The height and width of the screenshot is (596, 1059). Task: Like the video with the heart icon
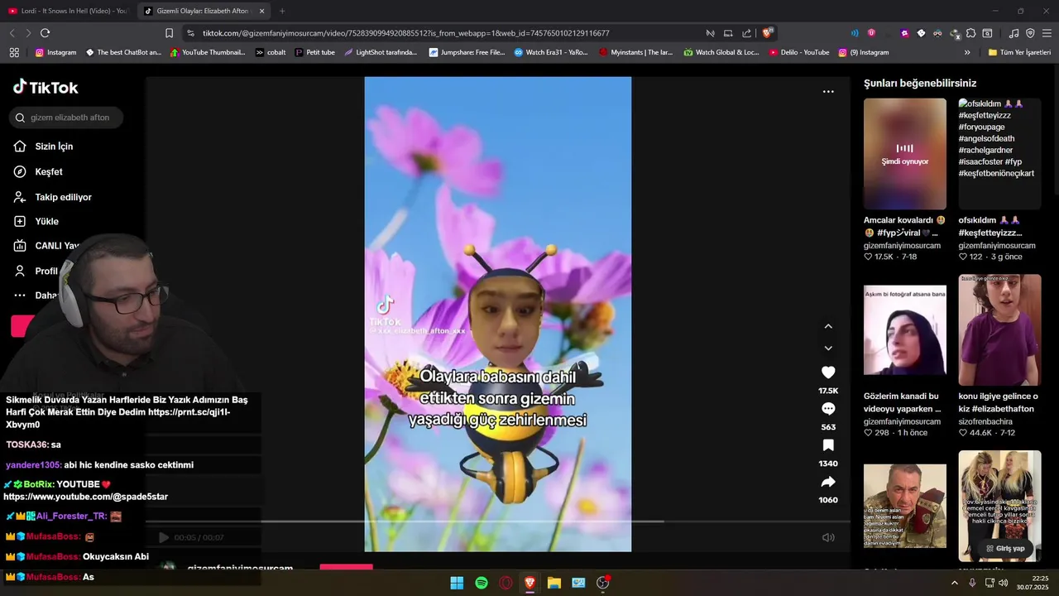(x=828, y=372)
